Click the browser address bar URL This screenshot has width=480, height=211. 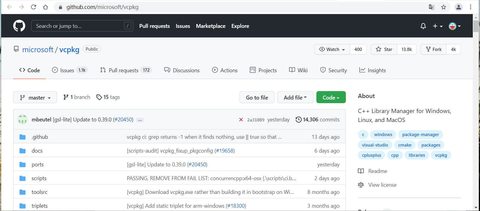coord(102,7)
